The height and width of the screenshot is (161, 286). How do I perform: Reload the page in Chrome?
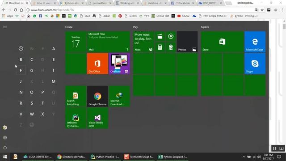(x=15, y=10)
